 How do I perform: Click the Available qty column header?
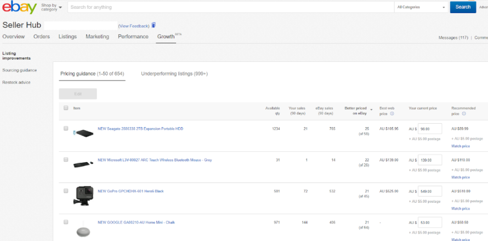[x=273, y=111]
